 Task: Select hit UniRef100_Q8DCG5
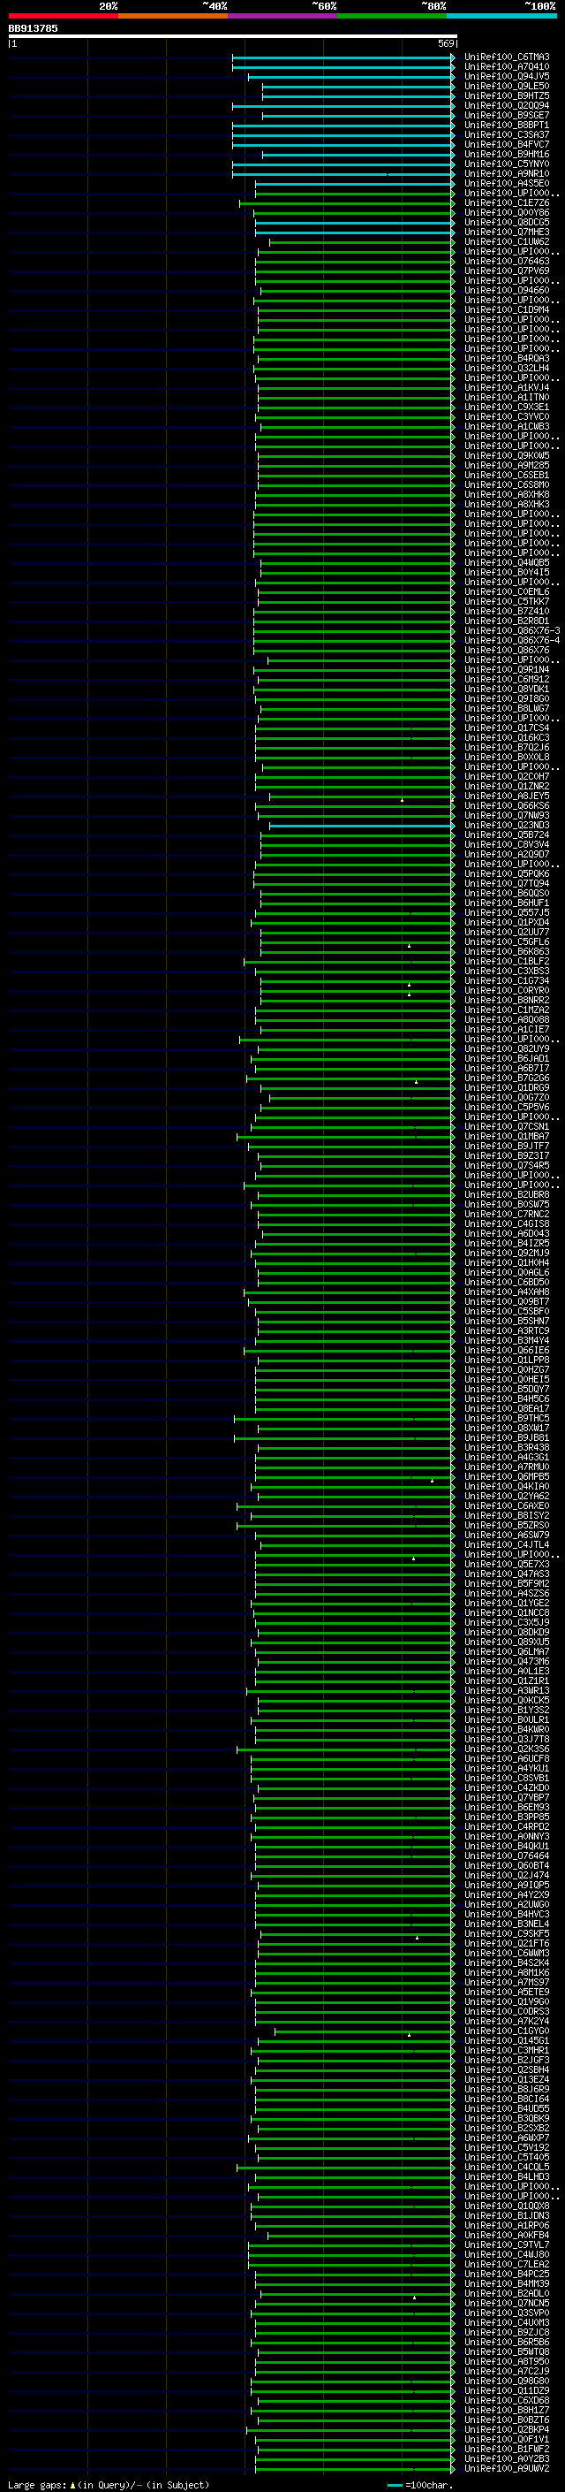click(x=507, y=223)
